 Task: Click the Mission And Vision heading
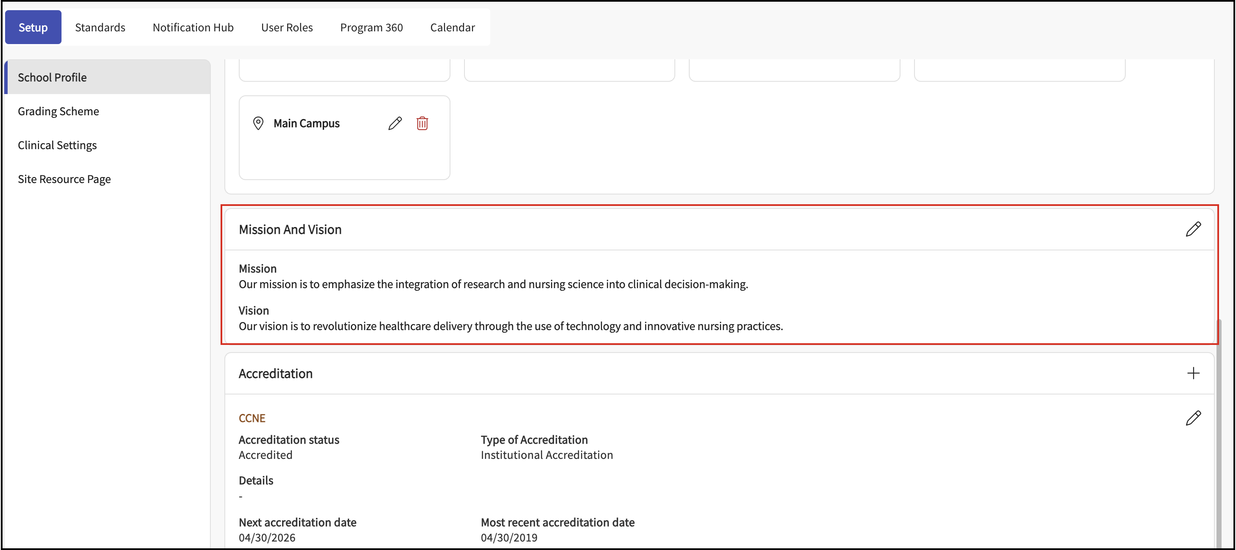[290, 229]
